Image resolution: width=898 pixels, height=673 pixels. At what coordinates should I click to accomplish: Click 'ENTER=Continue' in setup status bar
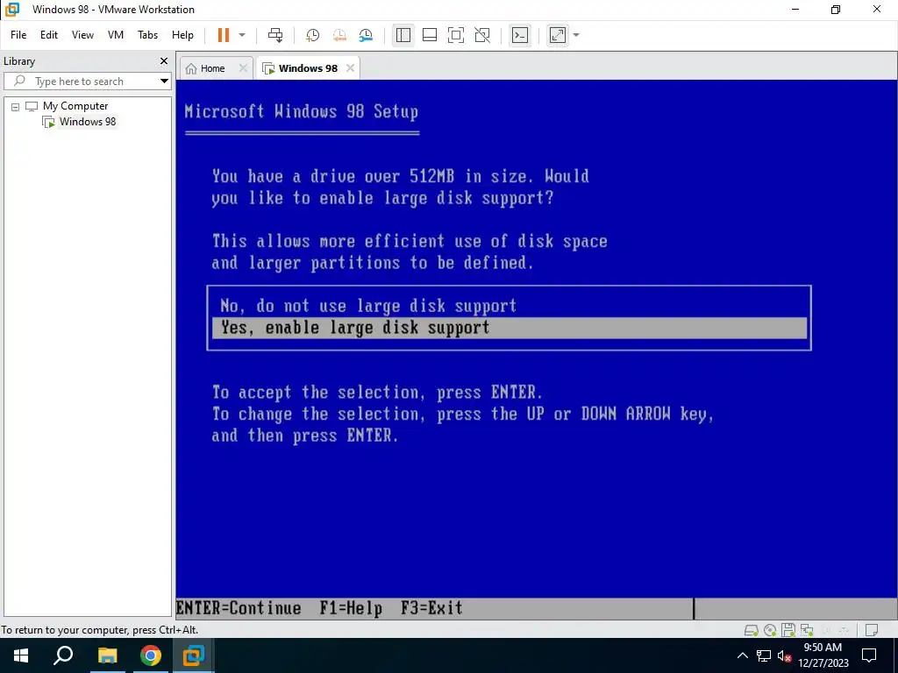239,608
